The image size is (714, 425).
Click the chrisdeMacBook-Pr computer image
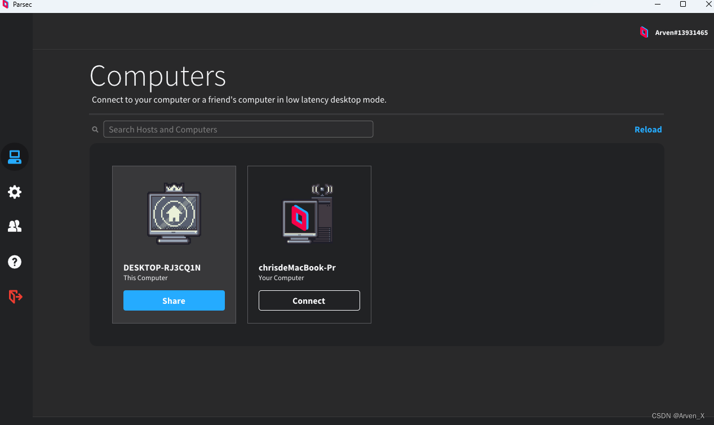[x=308, y=214]
